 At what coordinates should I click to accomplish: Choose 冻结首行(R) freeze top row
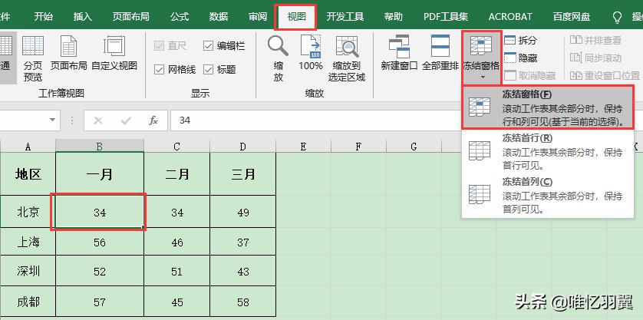pyautogui.click(x=547, y=152)
